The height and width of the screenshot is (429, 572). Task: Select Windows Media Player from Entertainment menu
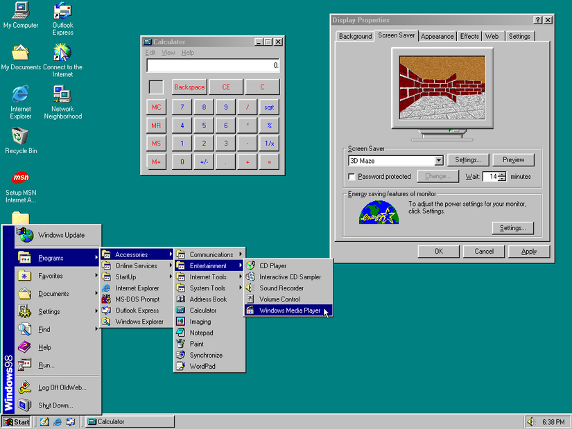click(288, 310)
